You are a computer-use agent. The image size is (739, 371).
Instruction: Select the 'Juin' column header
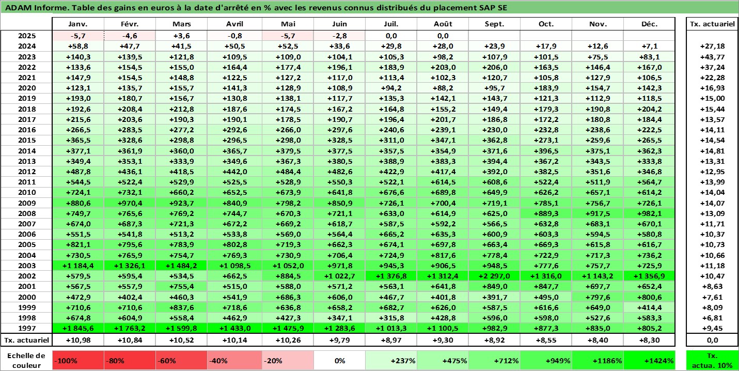click(339, 24)
